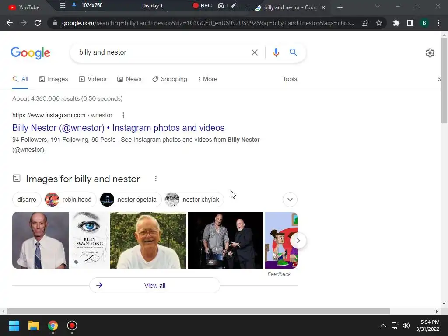The height and width of the screenshot is (336, 448).
Task: Open a new browser tab
Action: coord(339,7)
